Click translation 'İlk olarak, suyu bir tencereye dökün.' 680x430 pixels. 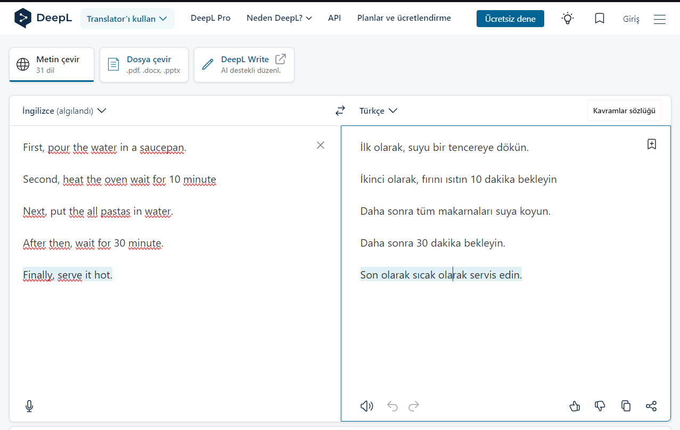(445, 147)
